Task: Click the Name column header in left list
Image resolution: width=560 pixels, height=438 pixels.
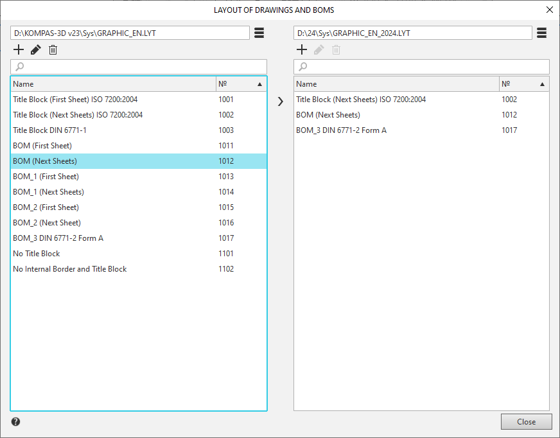Action: tap(113, 84)
